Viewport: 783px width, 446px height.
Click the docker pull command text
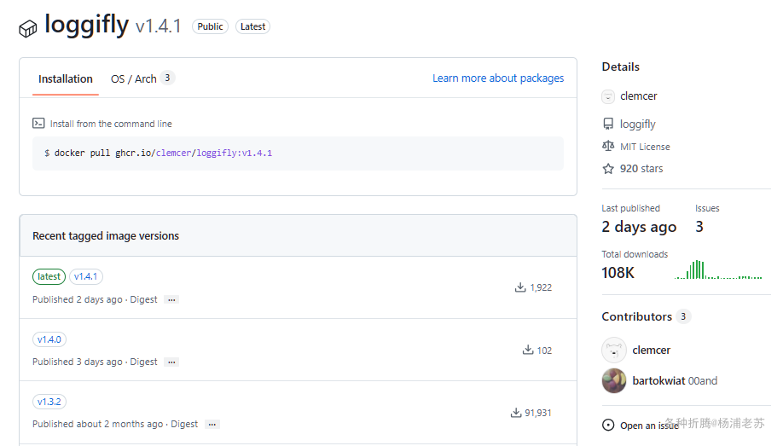pyautogui.click(x=163, y=153)
